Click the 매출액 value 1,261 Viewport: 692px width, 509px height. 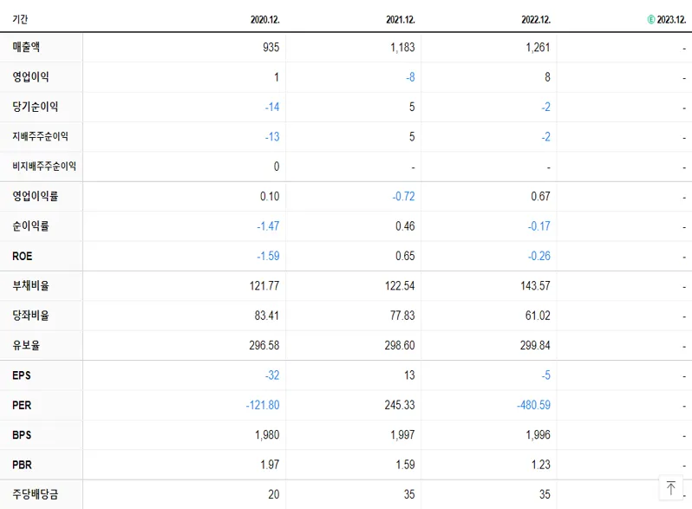[x=538, y=47]
